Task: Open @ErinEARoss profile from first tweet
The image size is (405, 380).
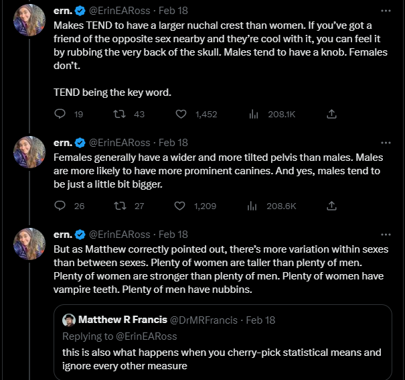Action: pyautogui.click(x=120, y=11)
